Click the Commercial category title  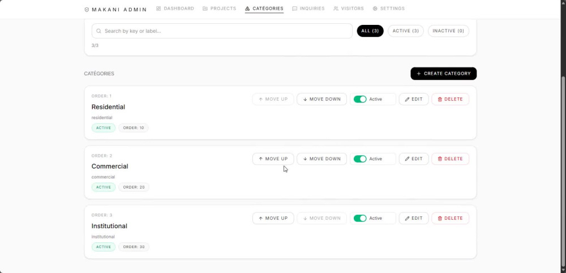coord(110,167)
